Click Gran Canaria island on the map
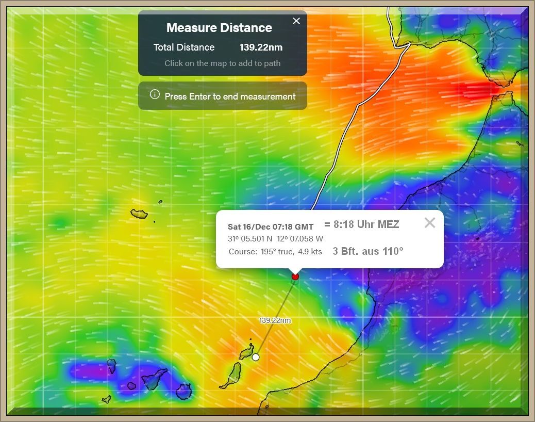 coord(184,392)
